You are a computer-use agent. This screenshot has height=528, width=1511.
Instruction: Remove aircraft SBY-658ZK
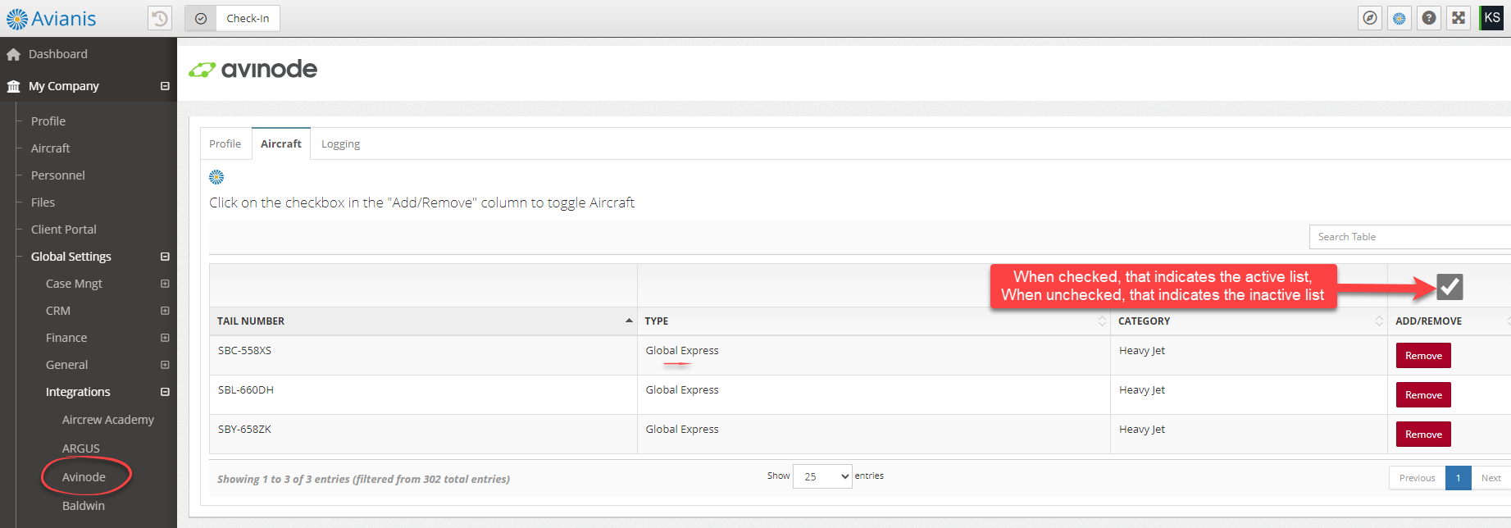pyautogui.click(x=1423, y=435)
